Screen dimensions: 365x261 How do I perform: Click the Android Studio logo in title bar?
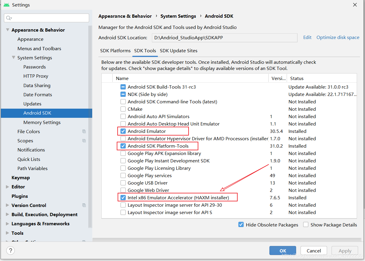pos(6,5)
